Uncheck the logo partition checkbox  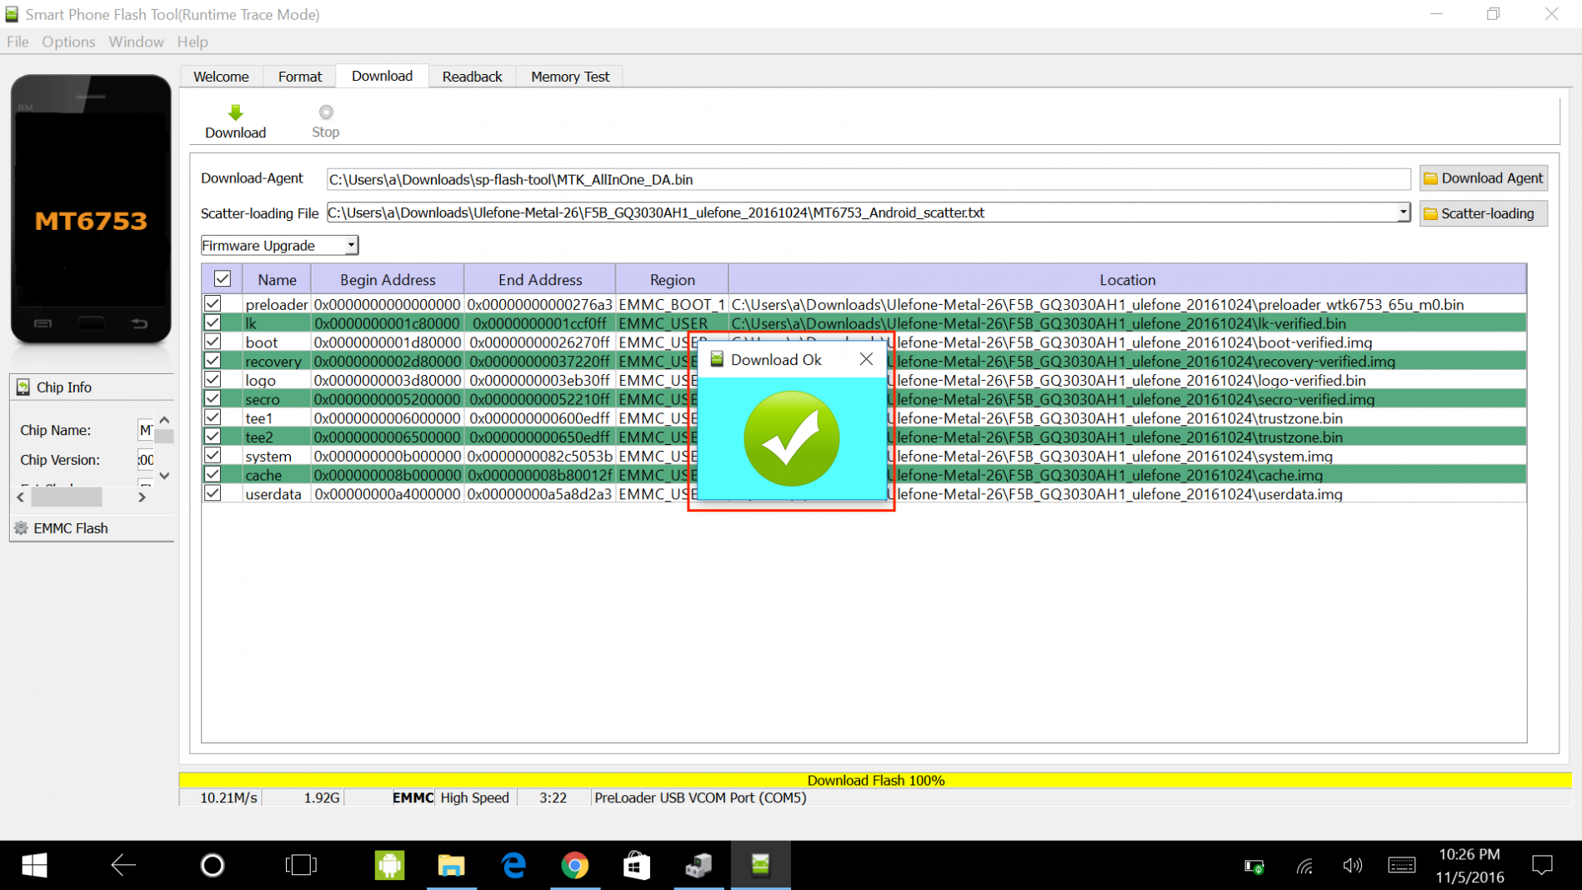pyautogui.click(x=213, y=380)
